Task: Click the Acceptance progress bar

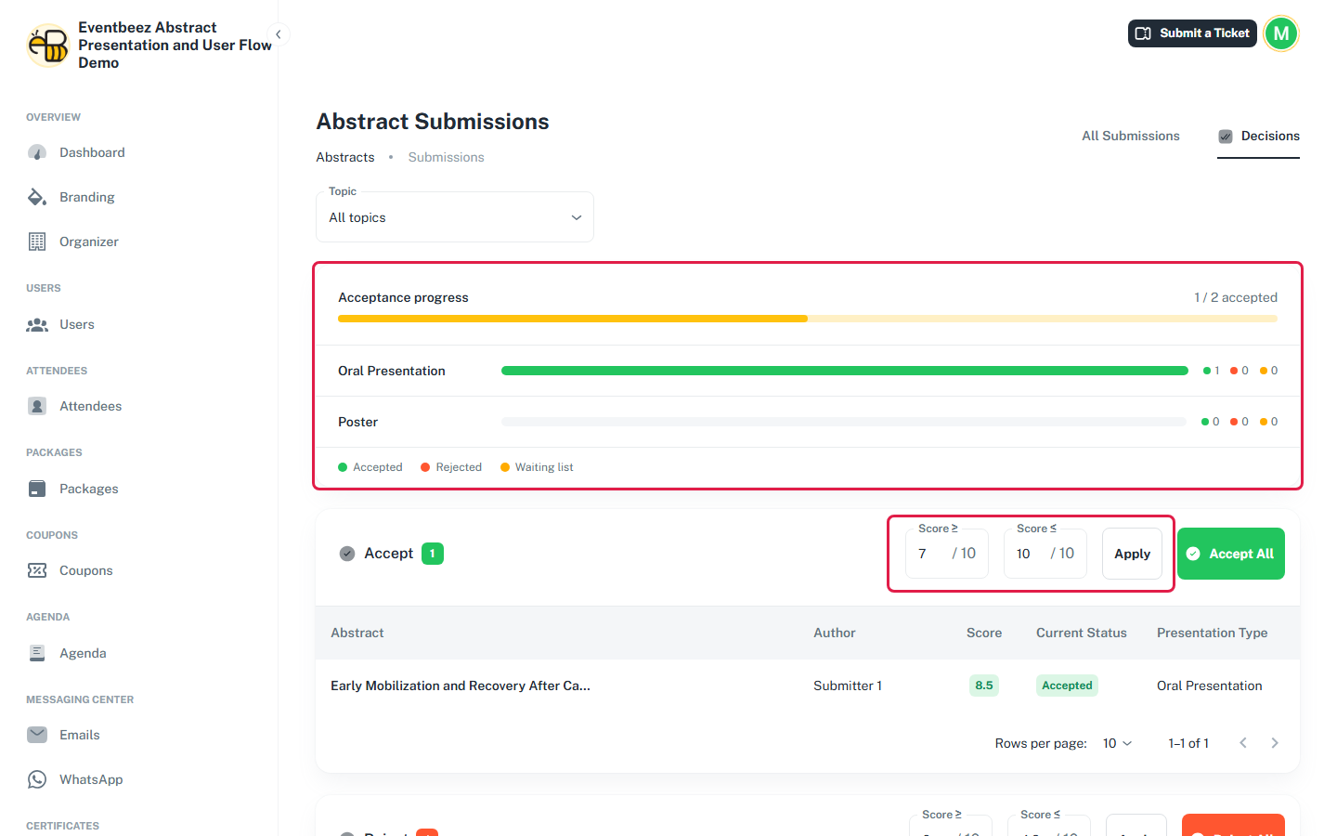Action: 808,319
